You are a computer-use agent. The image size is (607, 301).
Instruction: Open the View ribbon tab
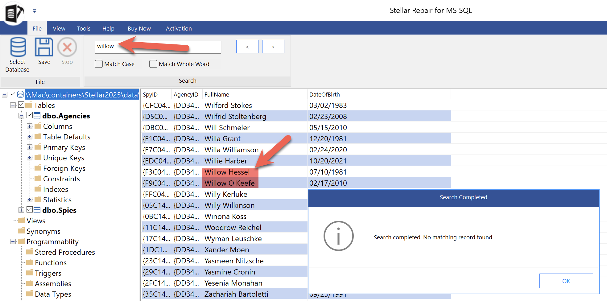pyautogui.click(x=59, y=28)
